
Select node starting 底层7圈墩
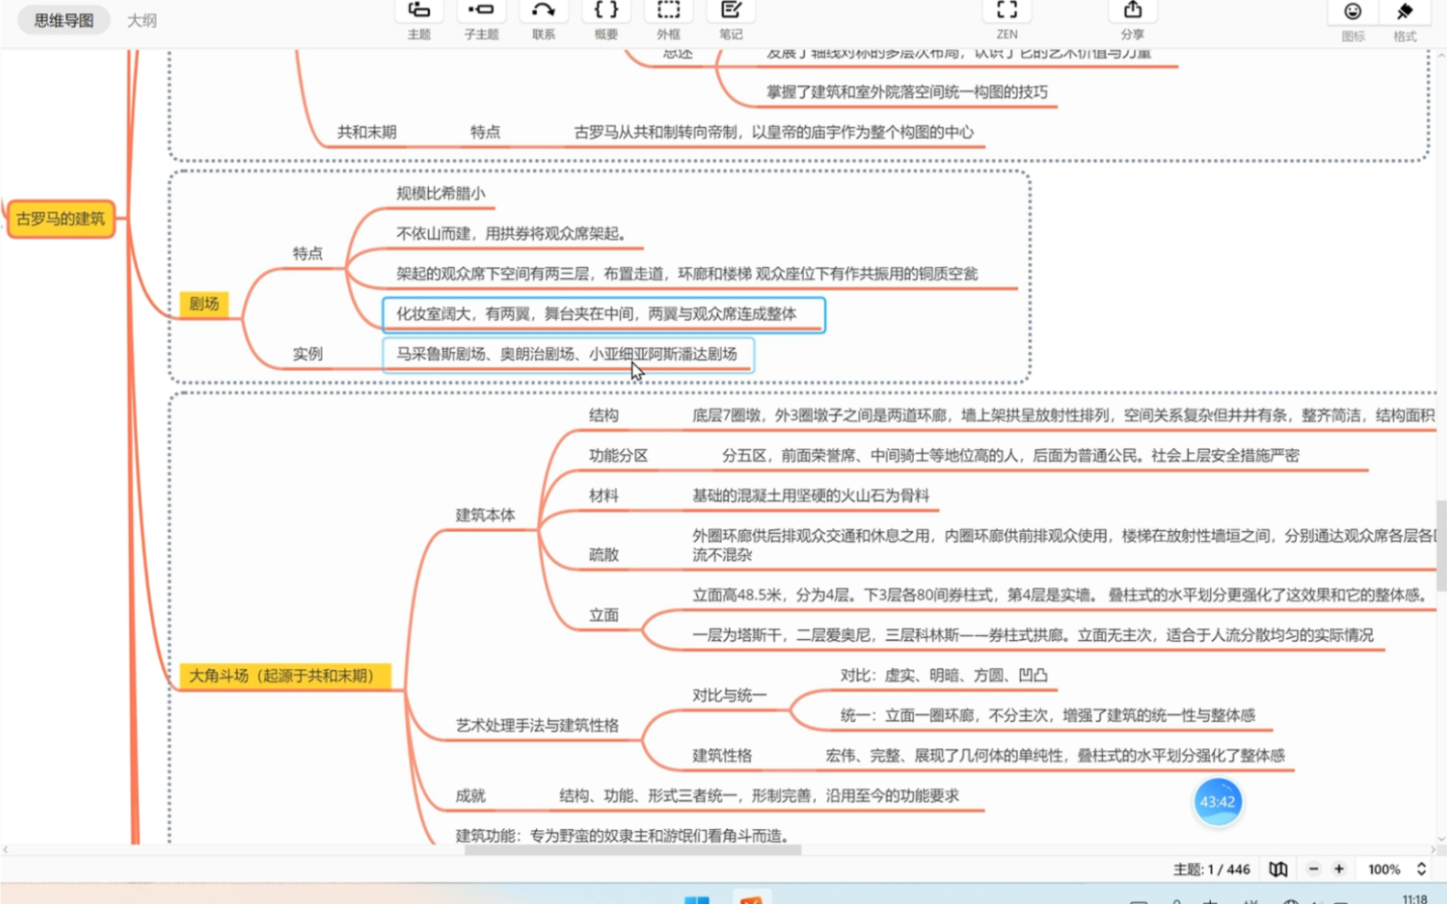[x=1063, y=415]
